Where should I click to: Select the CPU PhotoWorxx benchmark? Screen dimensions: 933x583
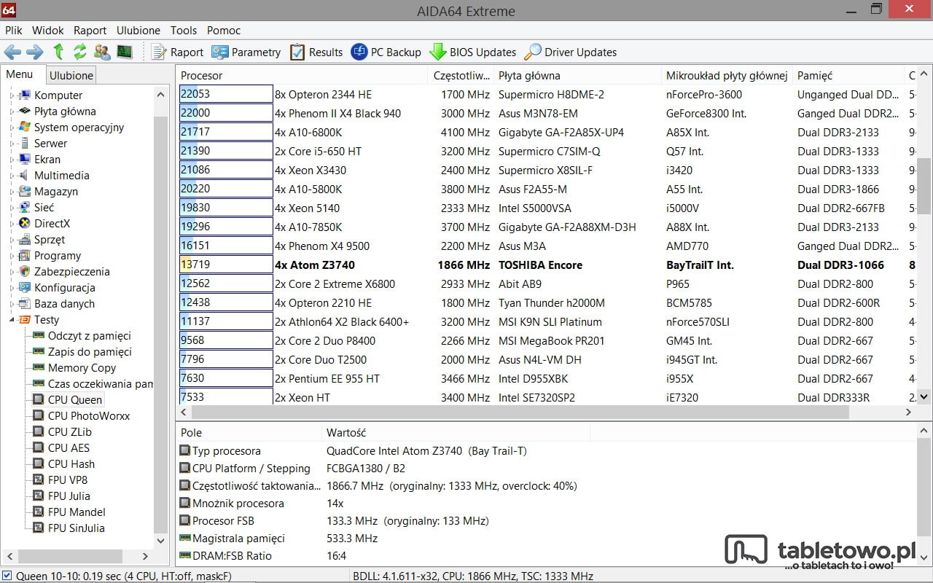click(x=89, y=416)
